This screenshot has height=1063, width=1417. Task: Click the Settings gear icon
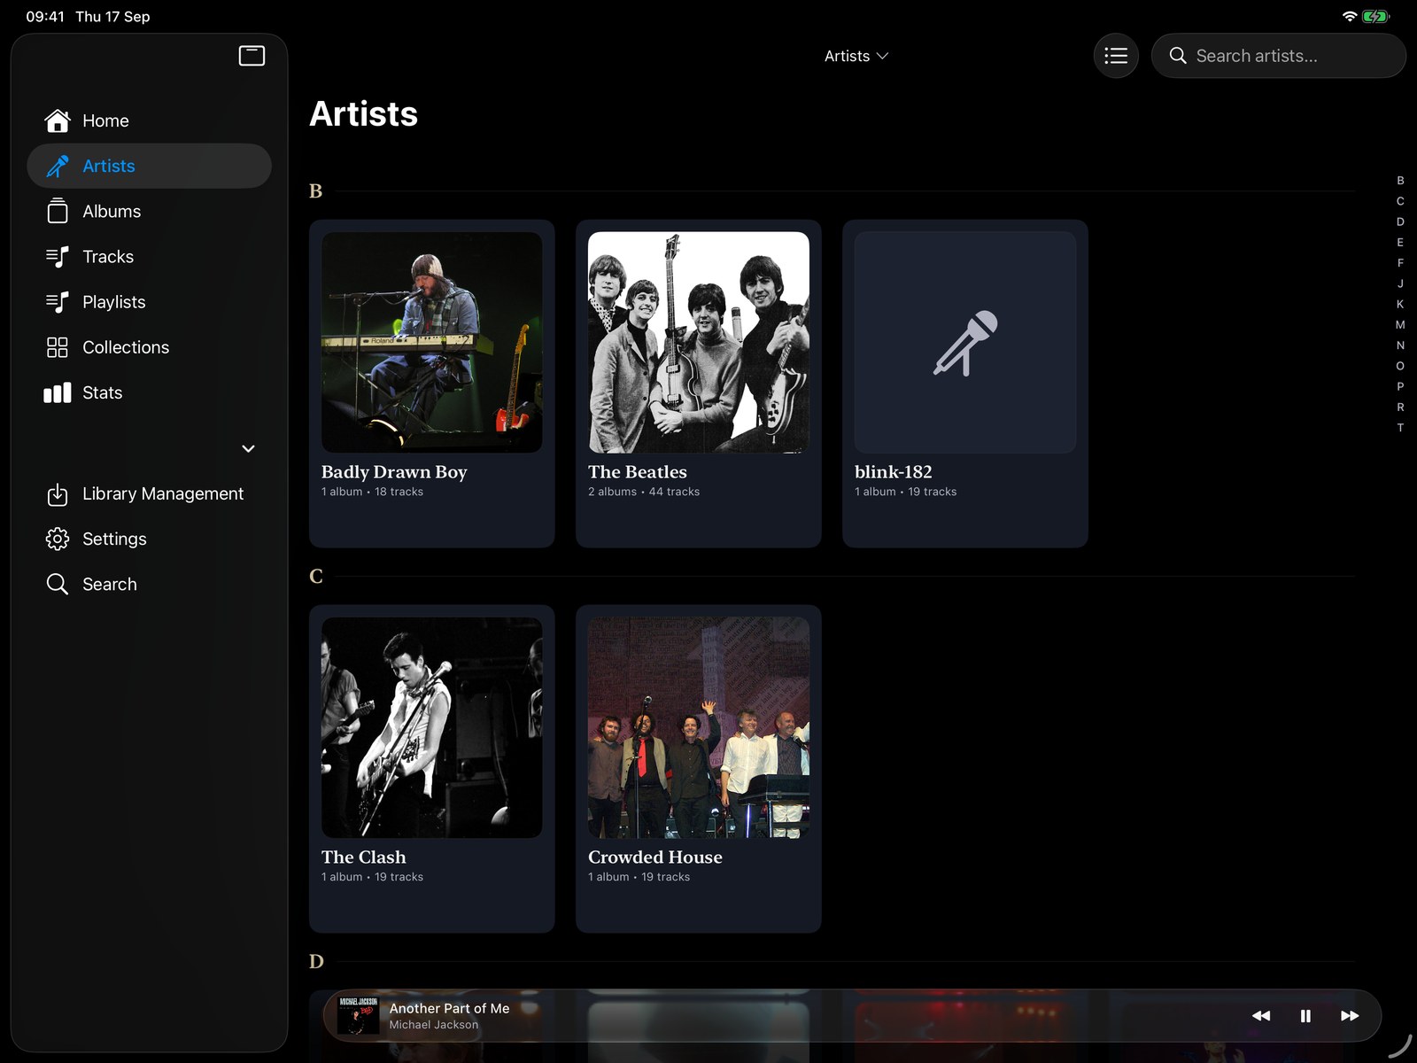coord(58,539)
